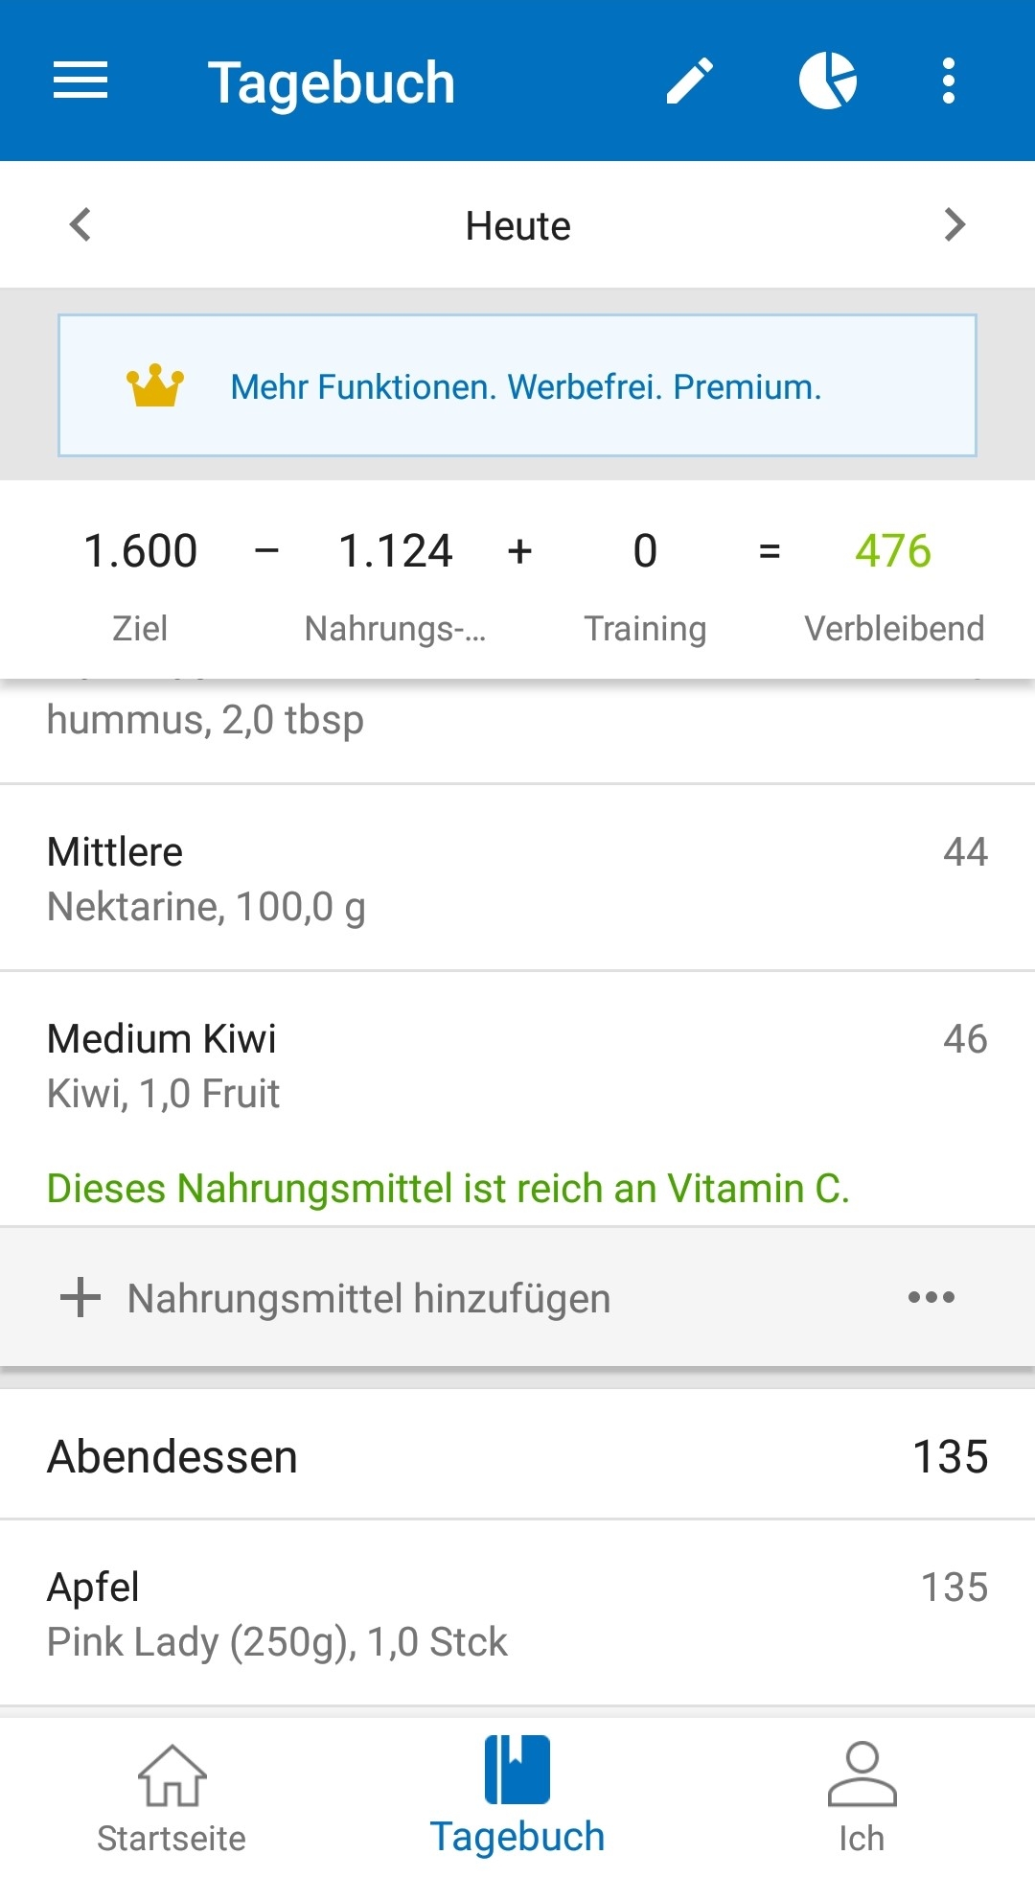Viewport: 1035px width, 1878px height.
Task: Go to Startseite home tab
Action: 172,1797
